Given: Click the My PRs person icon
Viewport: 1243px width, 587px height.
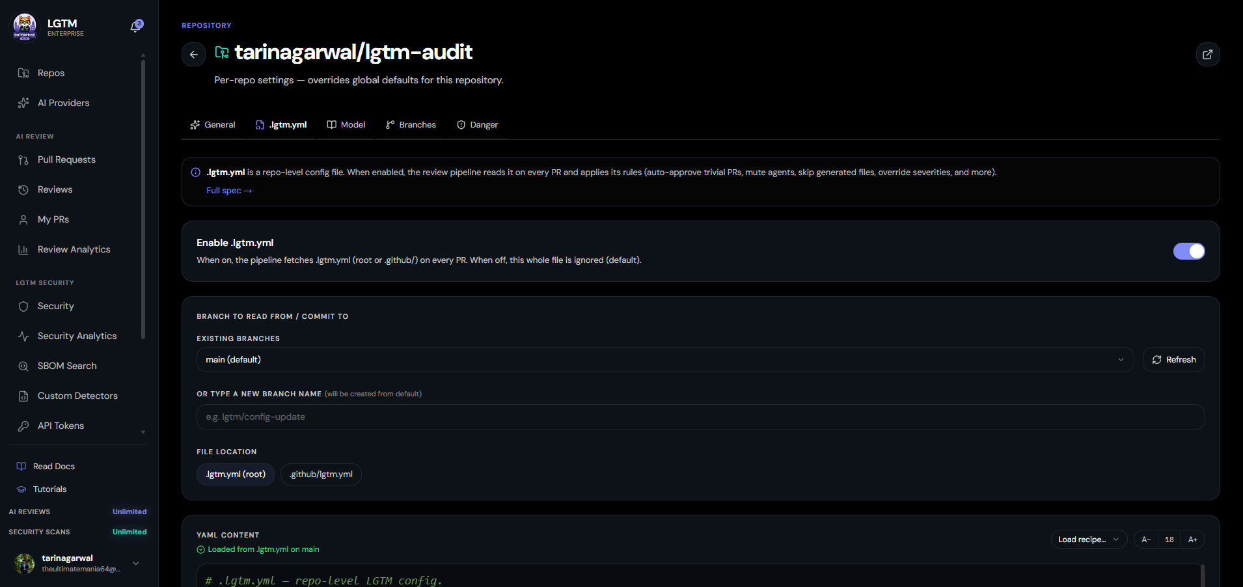Looking at the screenshot, I should click(23, 219).
